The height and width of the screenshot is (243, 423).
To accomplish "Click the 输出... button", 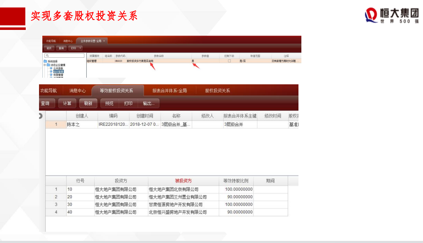I will click(149, 103).
